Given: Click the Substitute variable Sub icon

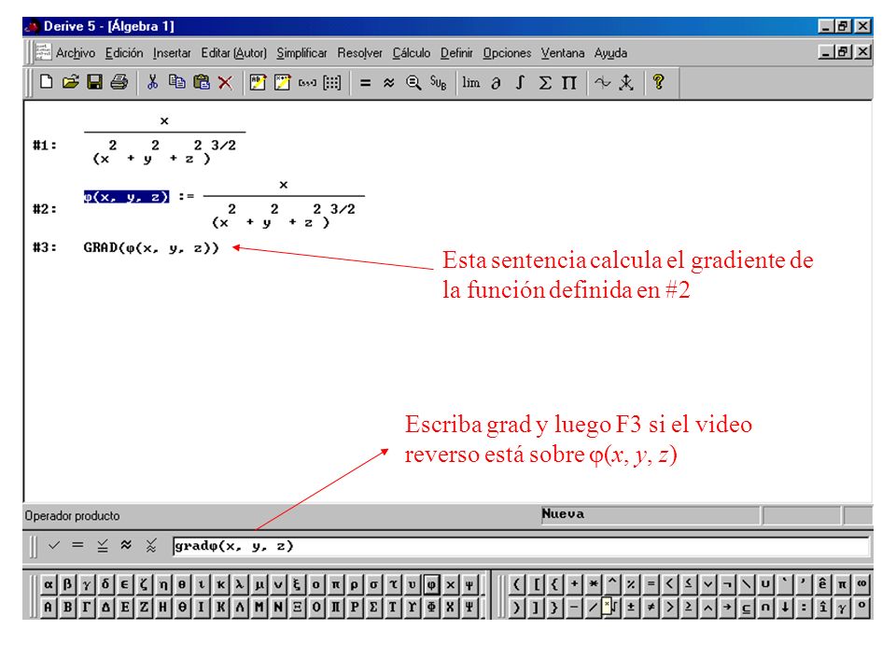Looking at the screenshot, I should pos(438,82).
